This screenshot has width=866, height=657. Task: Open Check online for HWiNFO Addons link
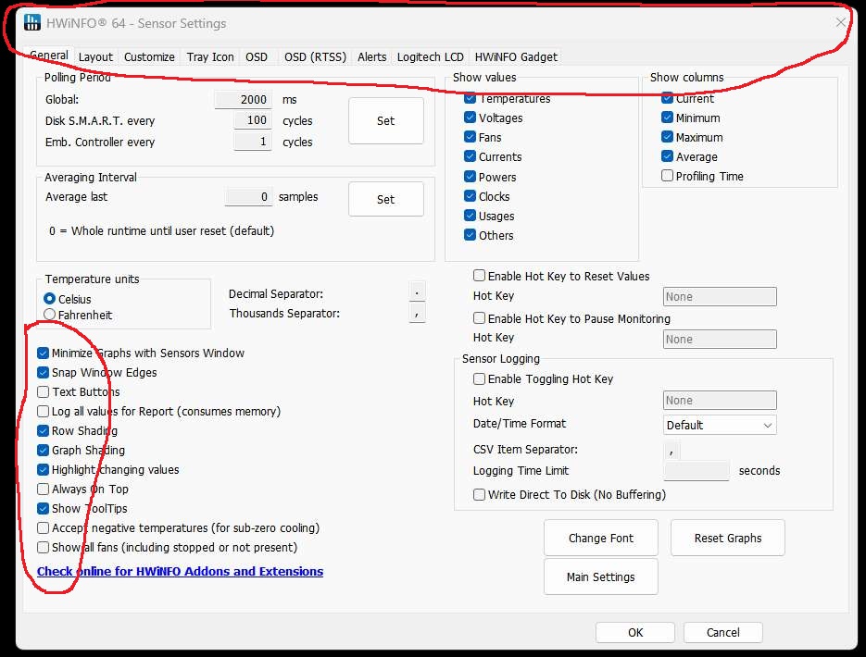point(180,572)
